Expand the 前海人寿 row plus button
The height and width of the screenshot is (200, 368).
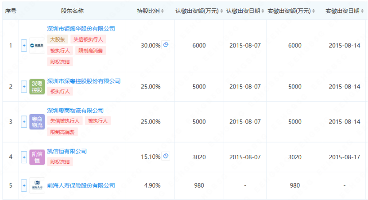[24, 185]
